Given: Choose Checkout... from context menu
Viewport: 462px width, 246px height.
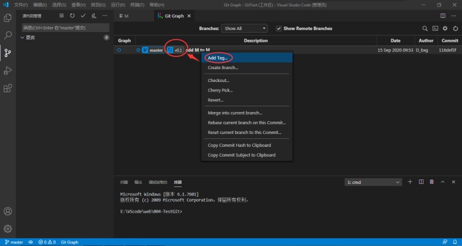Looking at the screenshot, I should pyautogui.click(x=247, y=81).
